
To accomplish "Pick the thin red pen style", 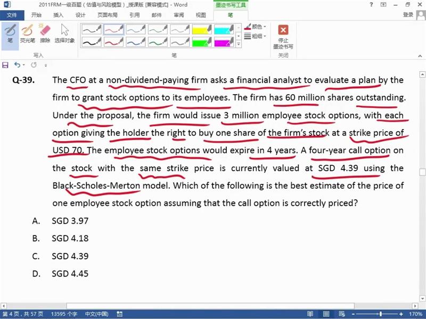I will pos(113,29).
